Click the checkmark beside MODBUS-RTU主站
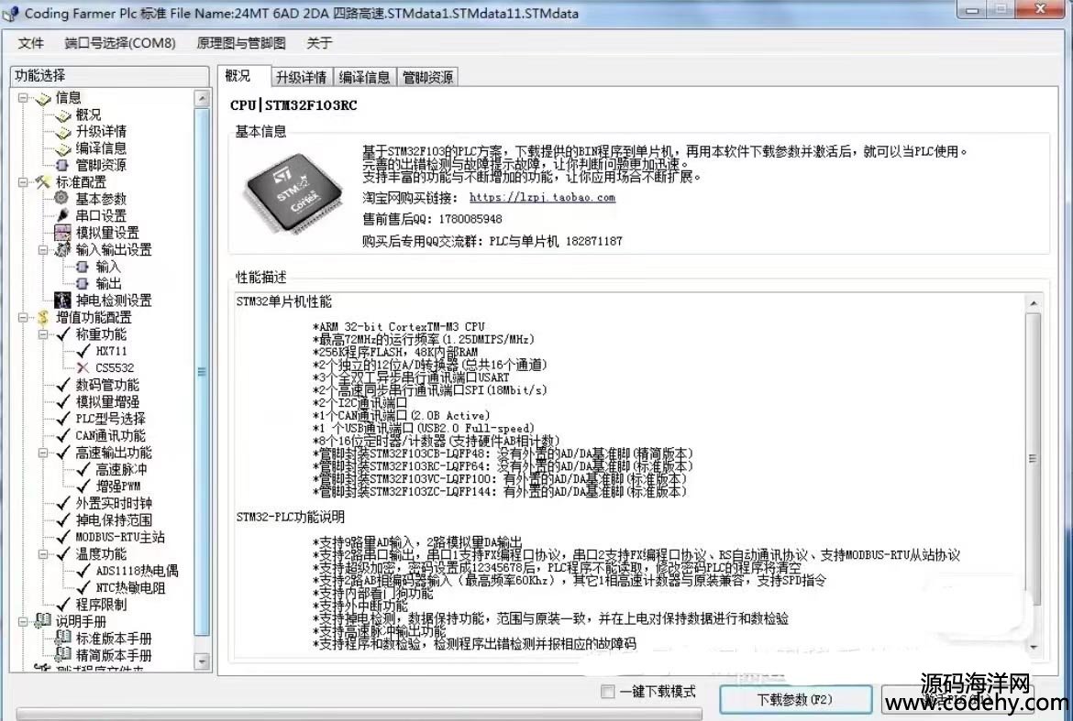1073x721 pixels. click(x=63, y=537)
